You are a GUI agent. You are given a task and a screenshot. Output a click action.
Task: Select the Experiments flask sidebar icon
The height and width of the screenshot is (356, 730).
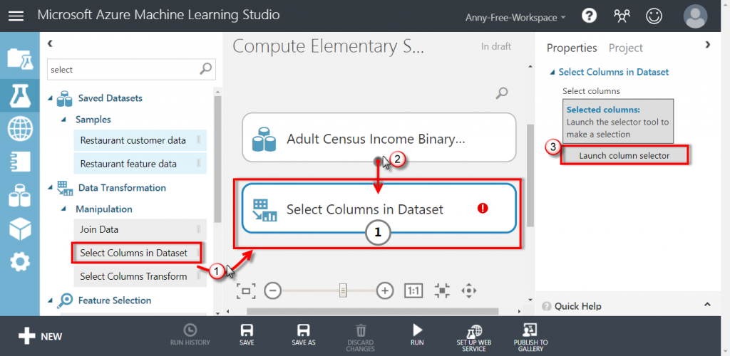(x=20, y=95)
